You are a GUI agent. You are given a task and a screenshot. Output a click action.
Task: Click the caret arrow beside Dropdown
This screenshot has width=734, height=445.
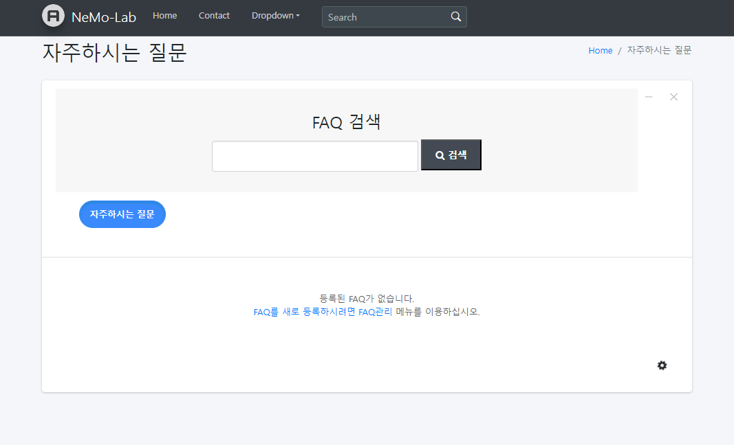click(x=298, y=16)
